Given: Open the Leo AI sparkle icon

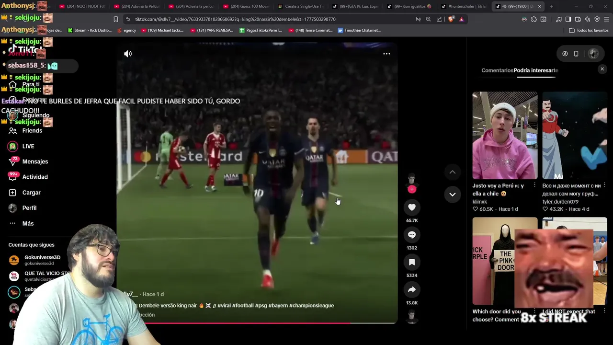Looking at the screenshot, I should coord(588,19).
